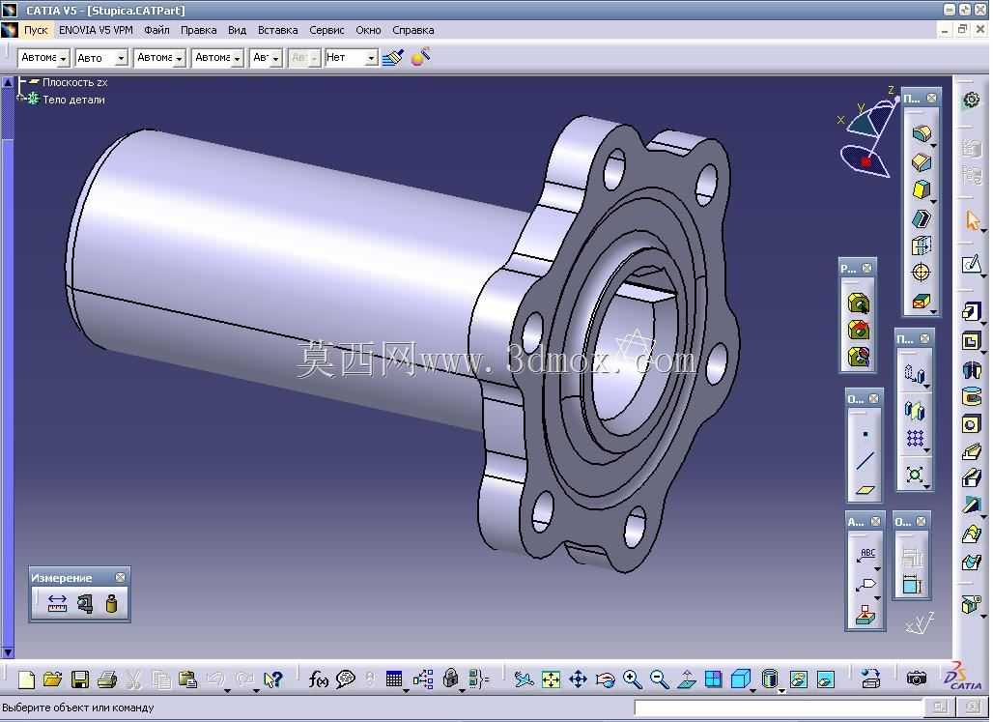Select the Chamfer tool
The height and width of the screenshot is (722, 993).
[922, 162]
